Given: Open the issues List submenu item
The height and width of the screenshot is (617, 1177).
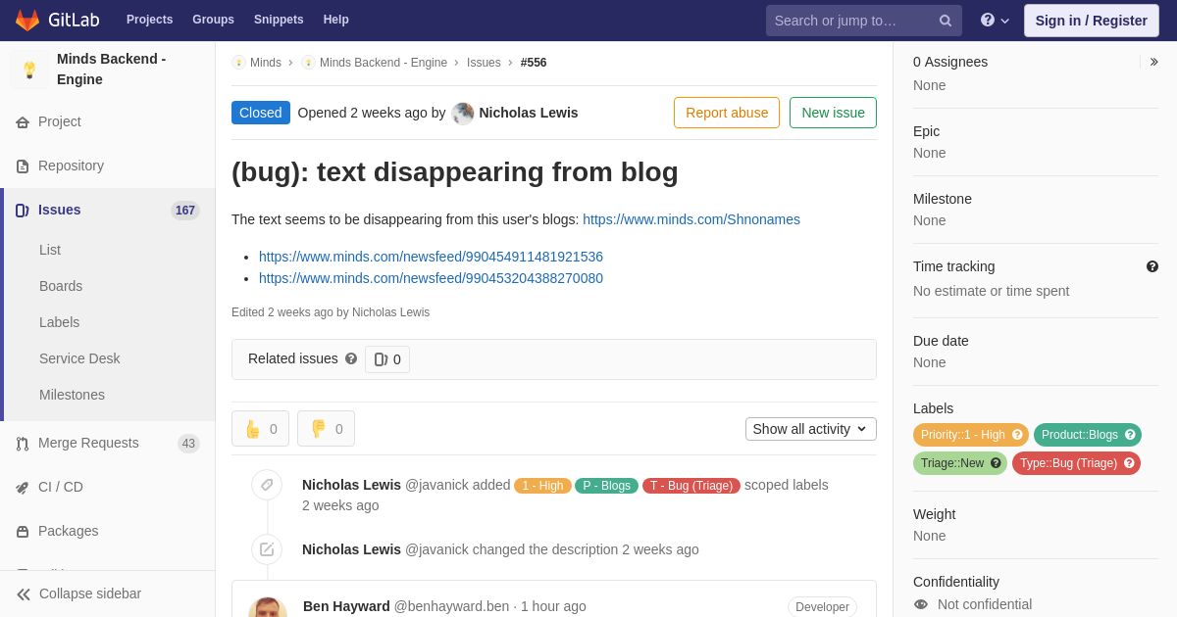Looking at the screenshot, I should tap(50, 250).
